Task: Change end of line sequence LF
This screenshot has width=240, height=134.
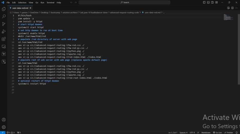Action: [198, 132]
